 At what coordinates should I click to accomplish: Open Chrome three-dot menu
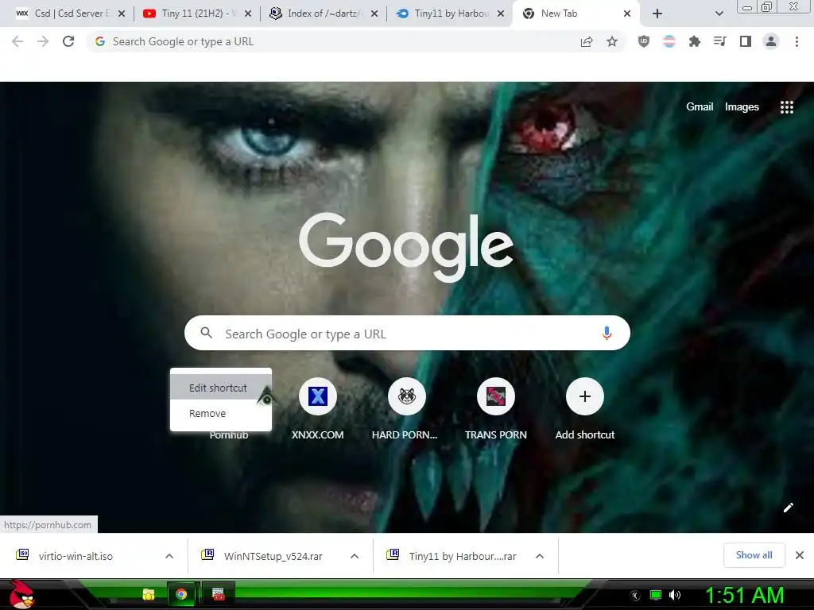(x=797, y=41)
